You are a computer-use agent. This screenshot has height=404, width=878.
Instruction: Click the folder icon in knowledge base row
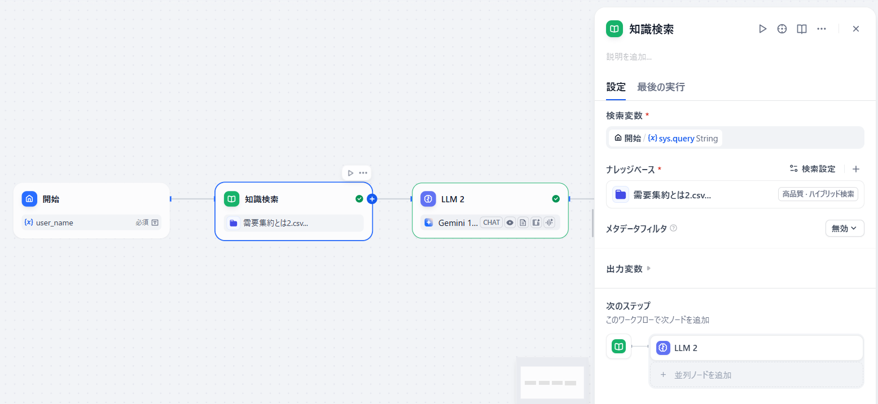621,194
